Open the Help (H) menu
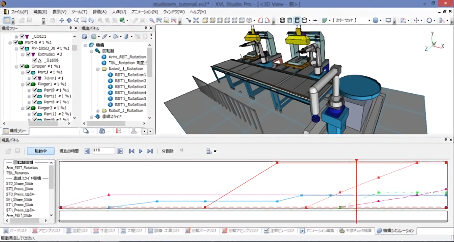Image resolution: width=454 pixels, height=242 pixels. pos(198,12)
